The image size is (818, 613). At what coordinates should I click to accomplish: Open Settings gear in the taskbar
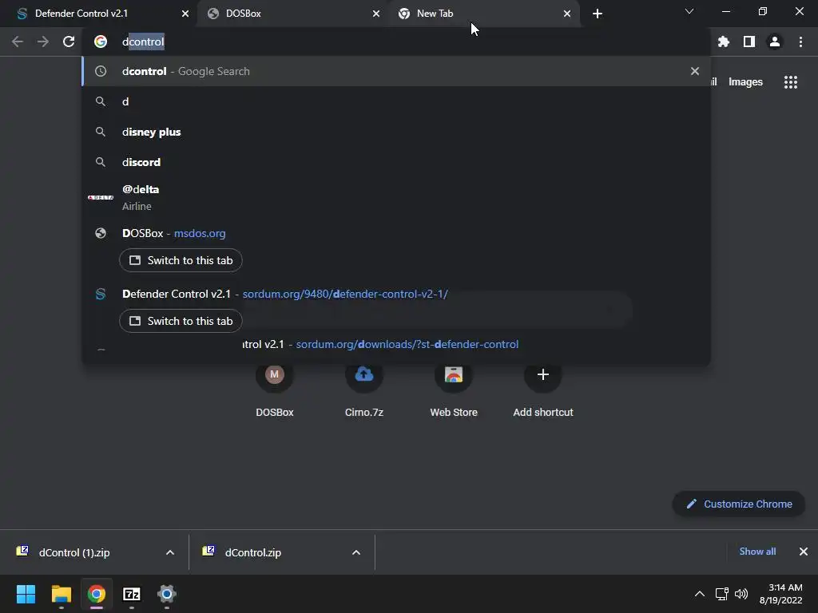click(x=167, y=594)
